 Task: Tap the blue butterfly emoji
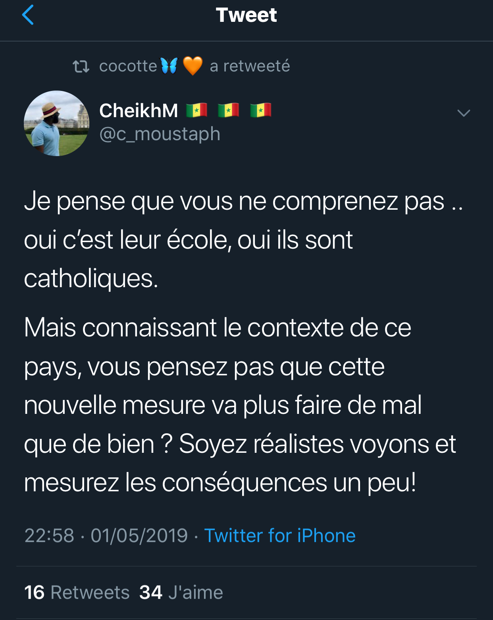pyautogui.click(x=169, y=66)
